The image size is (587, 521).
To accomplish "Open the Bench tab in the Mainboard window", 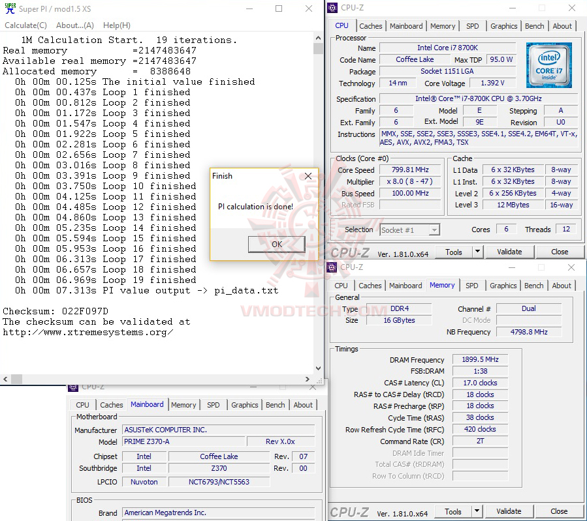I will (275, 404).
